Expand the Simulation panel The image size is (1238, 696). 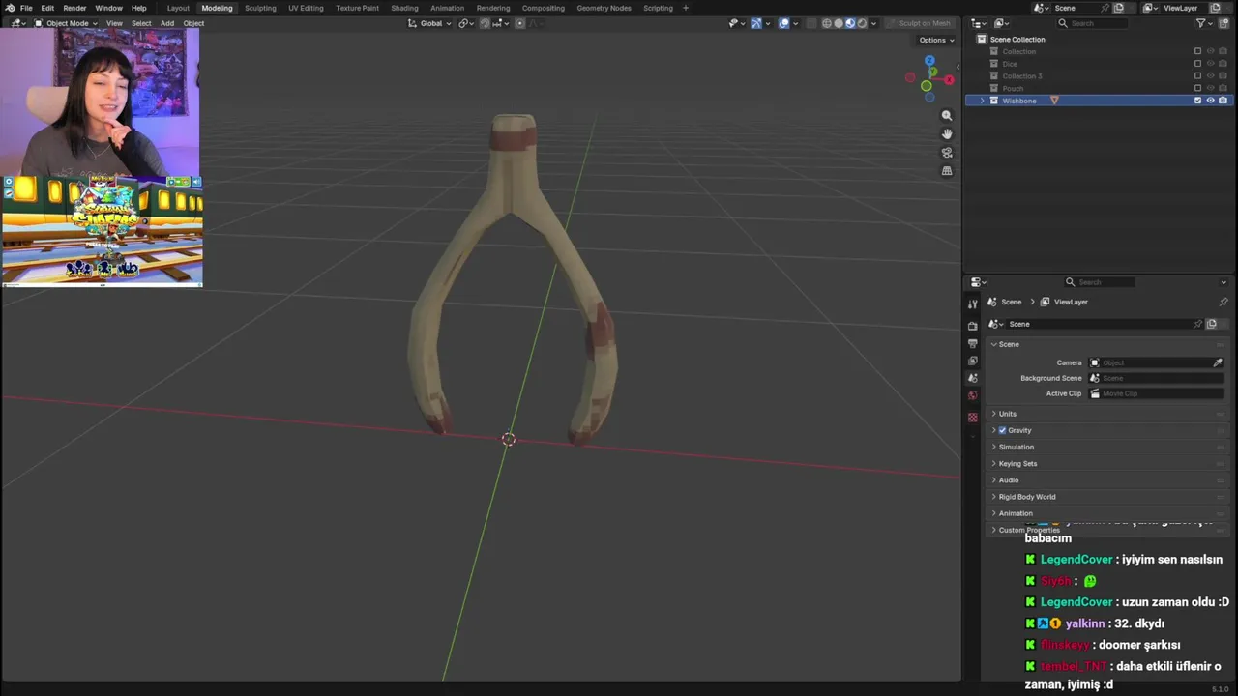point(1016,447)
